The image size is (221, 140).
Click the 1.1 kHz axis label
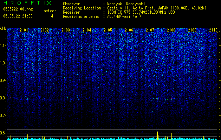tap(3, 45)
